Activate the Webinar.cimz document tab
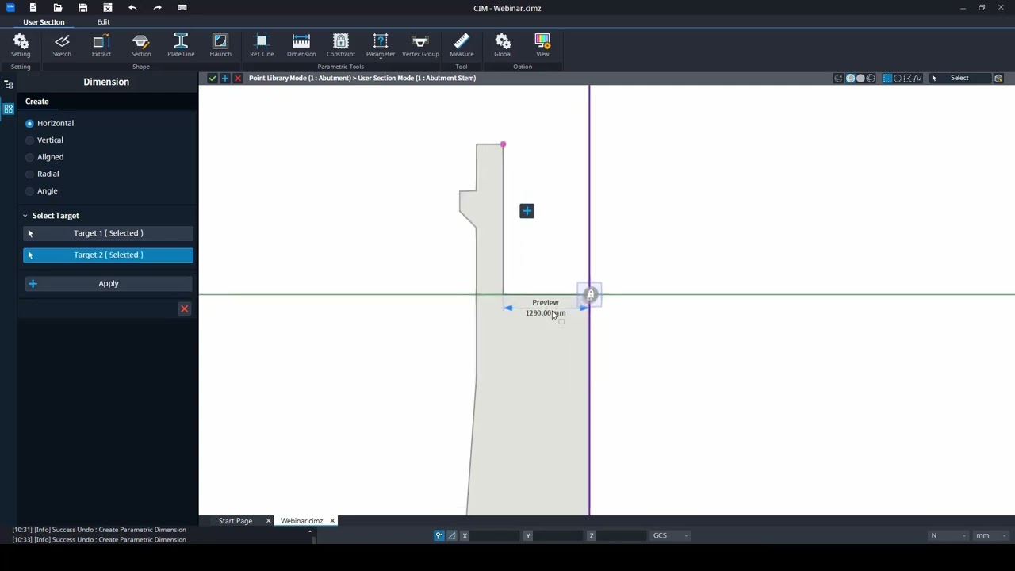The width and height of the screenshot is (1015, 571). pyautogui.click(x=301, y=521)
